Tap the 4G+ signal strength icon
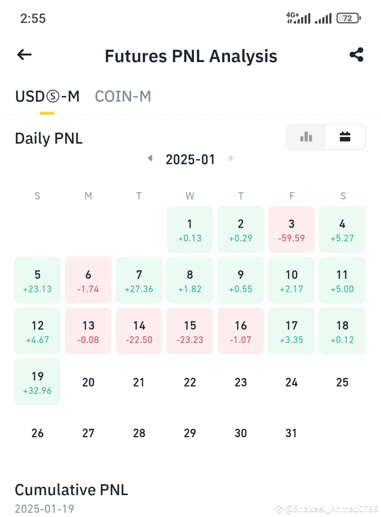 coord(298,18)
